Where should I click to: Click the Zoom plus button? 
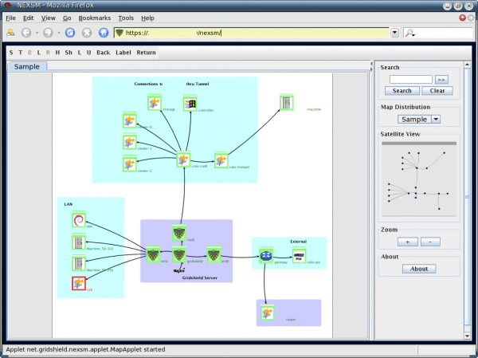(x=407, y=241)
